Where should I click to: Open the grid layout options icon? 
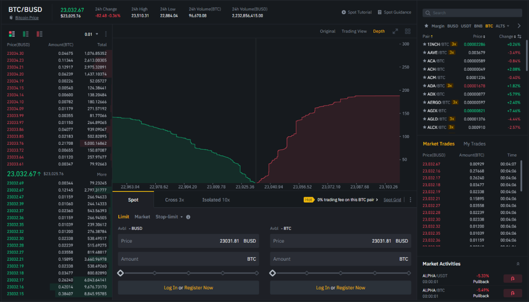click(x=408, y=31)
